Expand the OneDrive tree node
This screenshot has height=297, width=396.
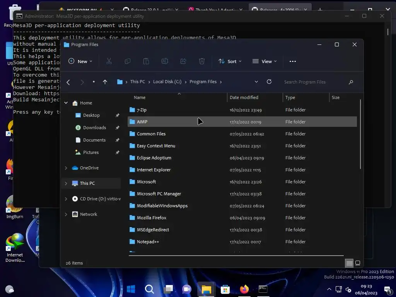(x=66, y=168)
